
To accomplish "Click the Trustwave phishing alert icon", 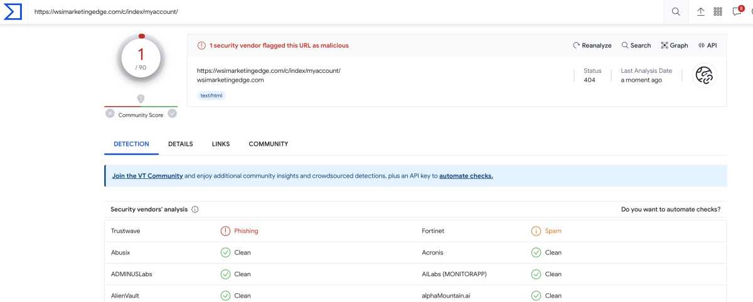I will 225,231.
